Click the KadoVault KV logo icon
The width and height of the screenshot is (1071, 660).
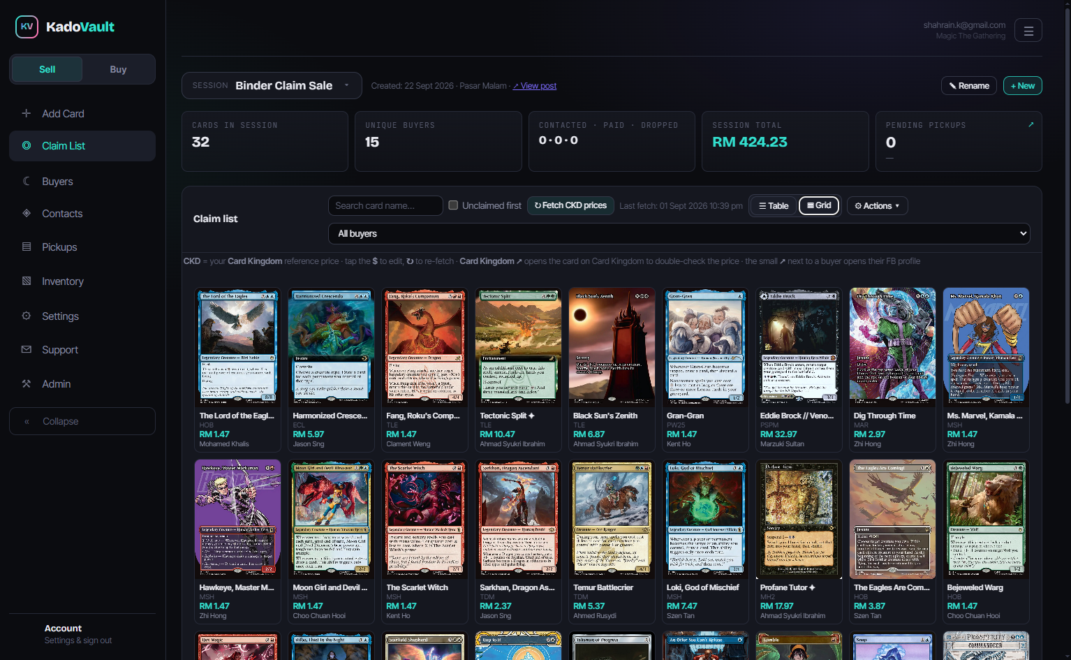(x=27, y=27)
